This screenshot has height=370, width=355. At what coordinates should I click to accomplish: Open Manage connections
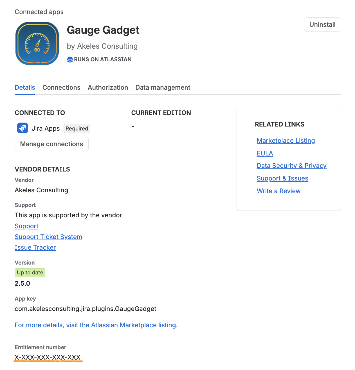click(51, 144)
